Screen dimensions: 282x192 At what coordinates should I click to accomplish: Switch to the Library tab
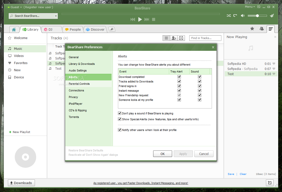(x=31, y=29)
